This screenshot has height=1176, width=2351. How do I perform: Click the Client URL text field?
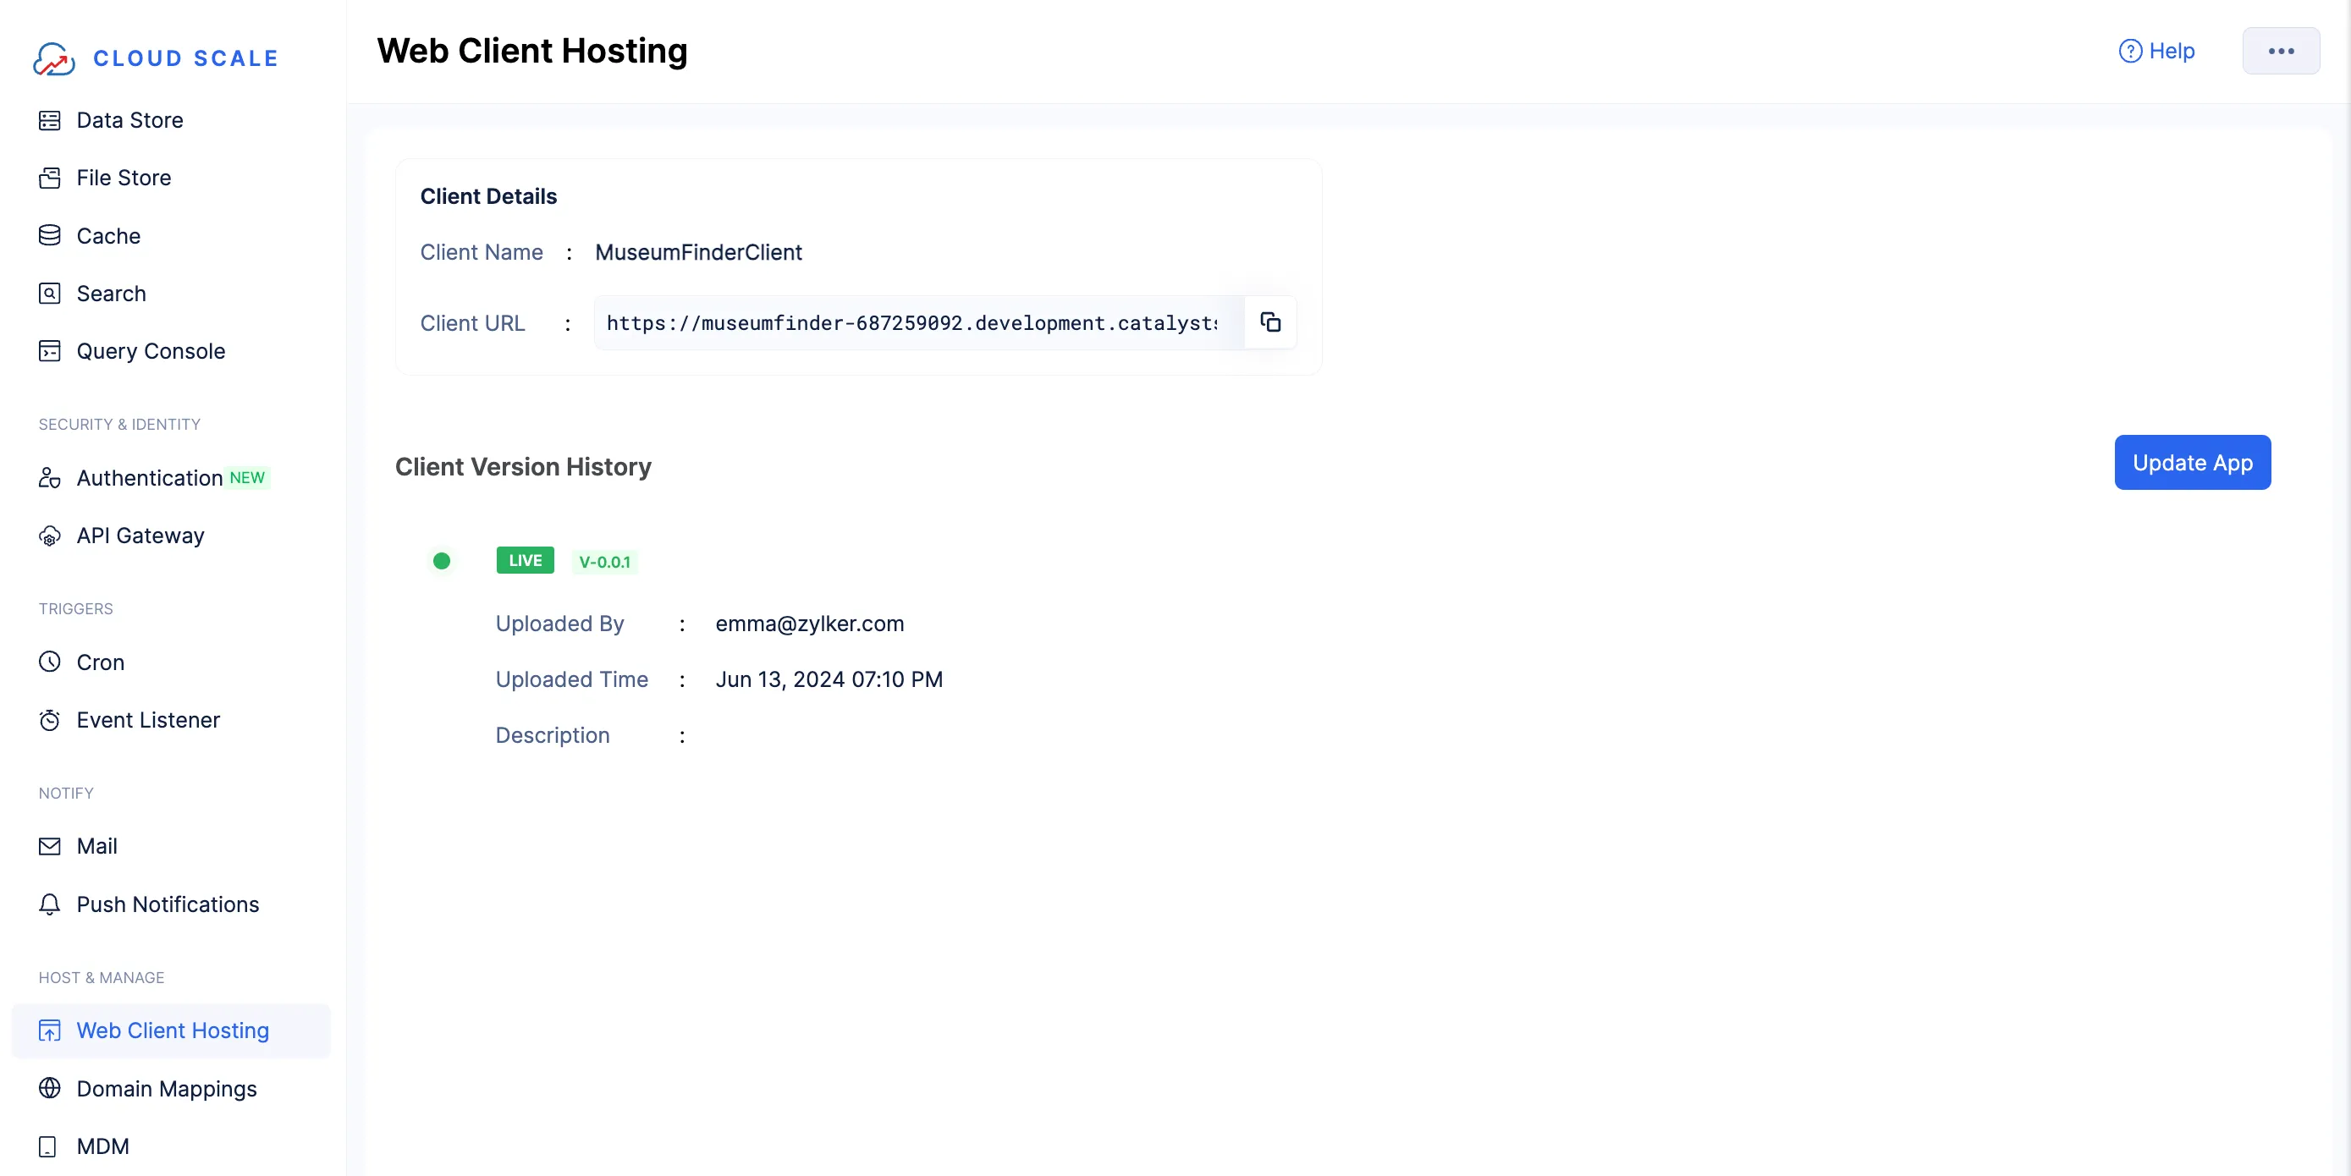912,323
